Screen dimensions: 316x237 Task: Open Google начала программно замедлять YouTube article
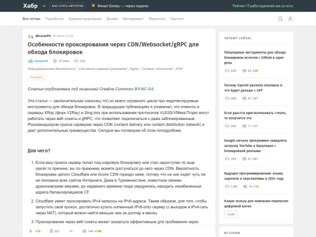(x=255, y=146)
